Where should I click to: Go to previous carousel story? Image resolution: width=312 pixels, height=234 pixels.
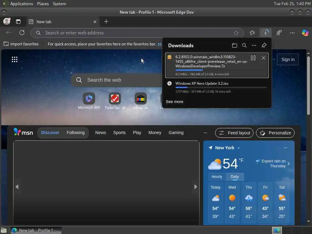[x=17, y=187]
